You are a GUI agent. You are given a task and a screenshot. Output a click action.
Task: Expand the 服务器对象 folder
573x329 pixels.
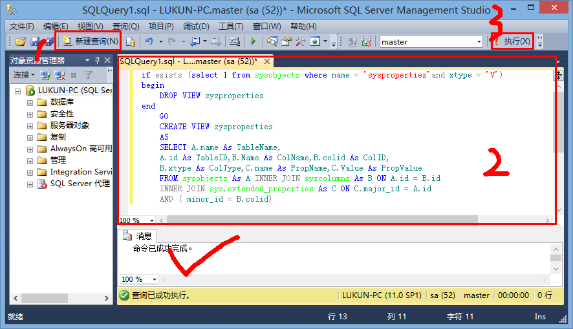30,126
